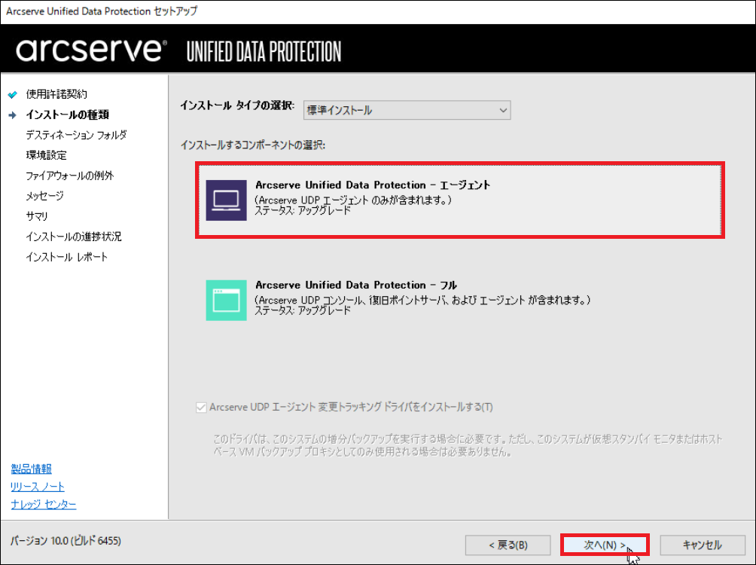Viewport: 756px width, 565px height.
Task: Click the arrow icon beside インストールの種類
Action: click(x=13, y=115)
